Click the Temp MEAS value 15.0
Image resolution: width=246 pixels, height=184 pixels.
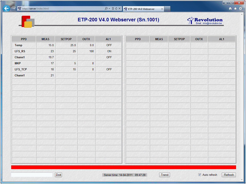coord(51,45)
